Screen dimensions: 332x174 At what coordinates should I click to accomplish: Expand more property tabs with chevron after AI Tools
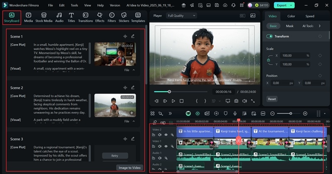click(x=320, y=26)
